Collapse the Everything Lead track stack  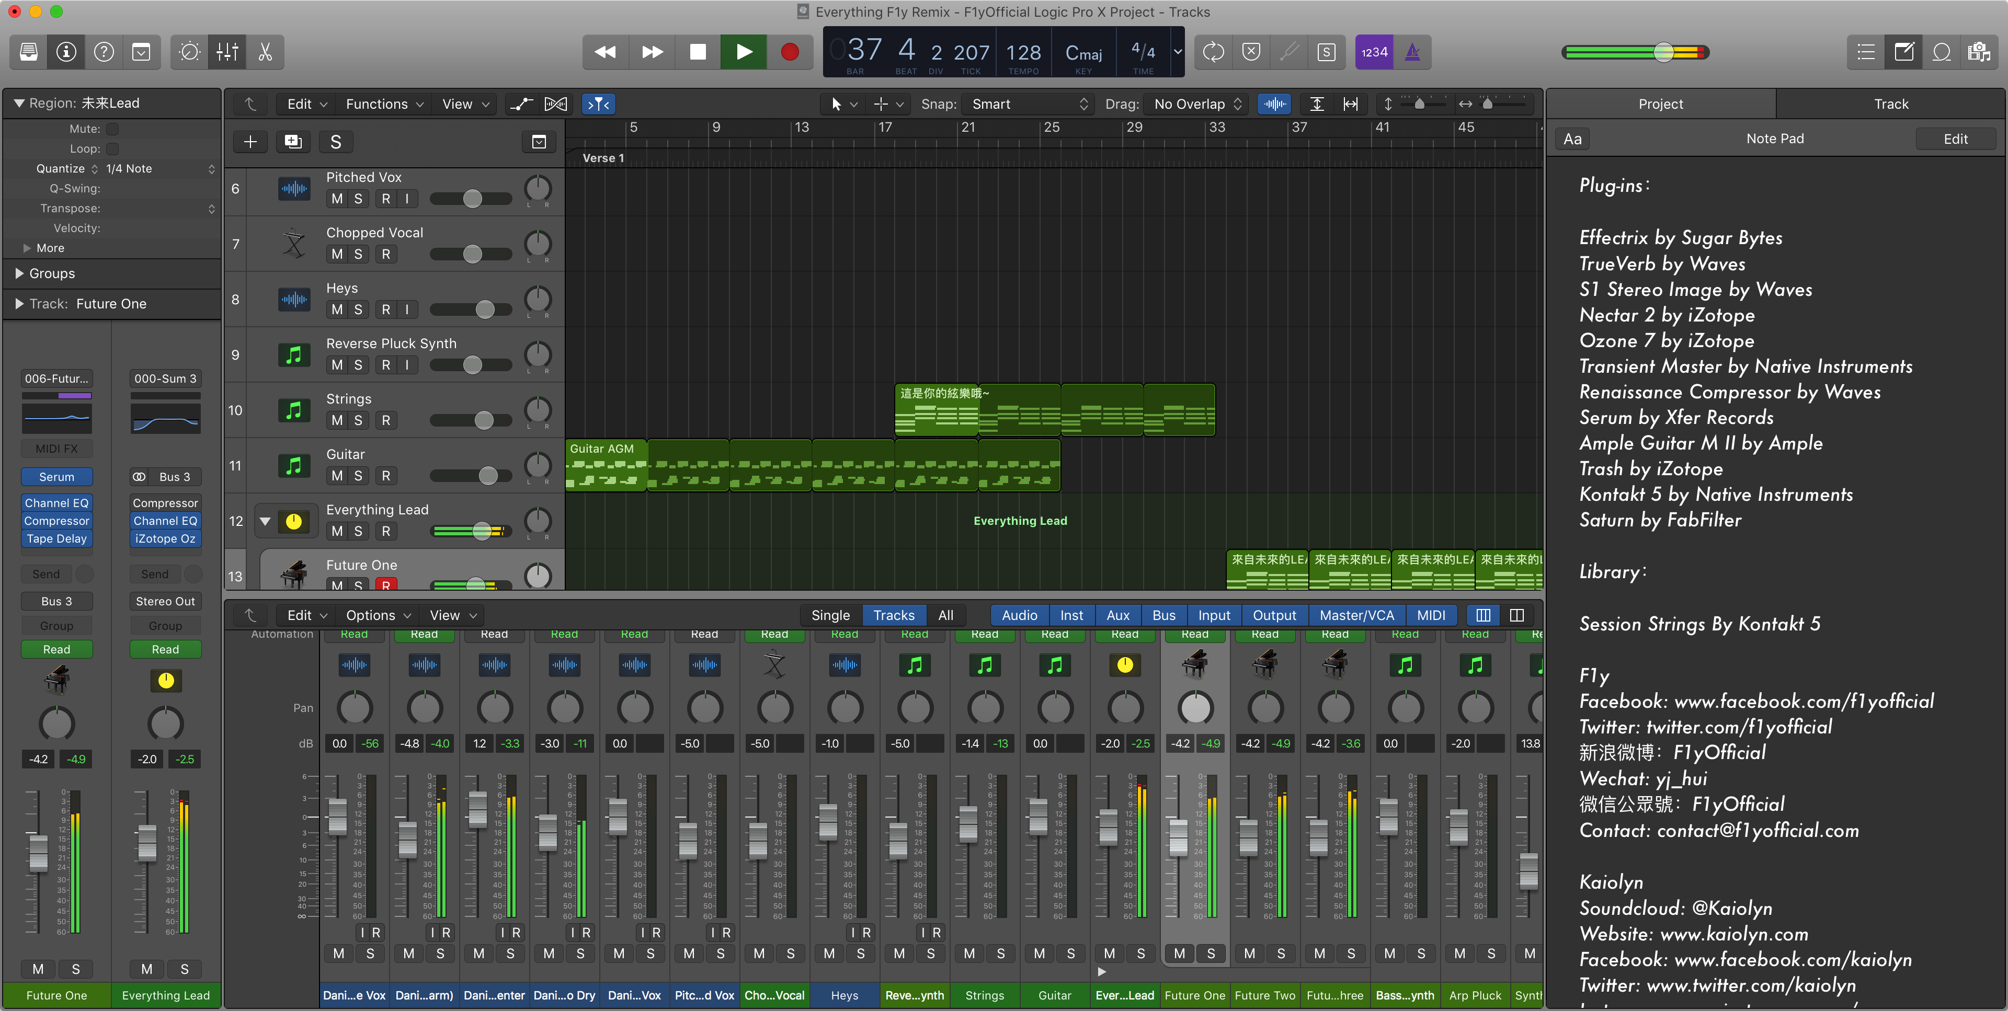(x=265, y=522)
